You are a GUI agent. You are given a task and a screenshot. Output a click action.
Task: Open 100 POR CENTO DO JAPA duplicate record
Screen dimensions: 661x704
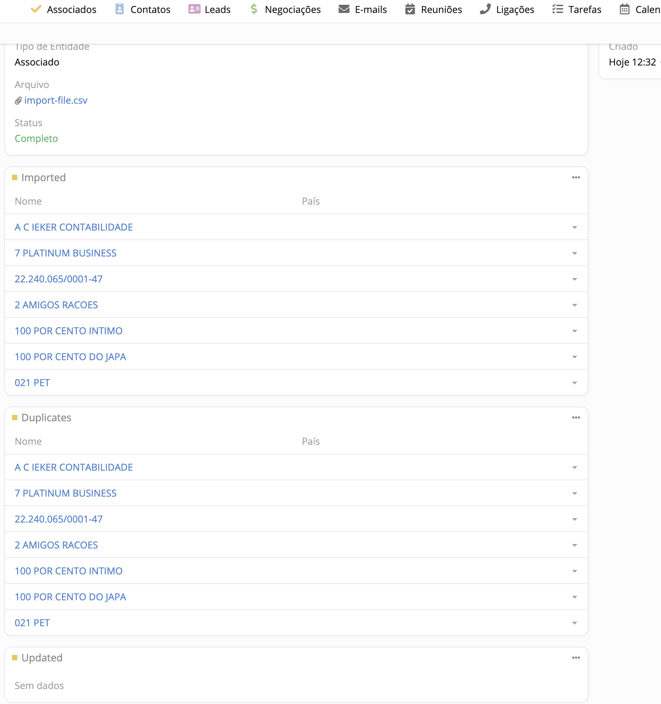coord(70,597)
